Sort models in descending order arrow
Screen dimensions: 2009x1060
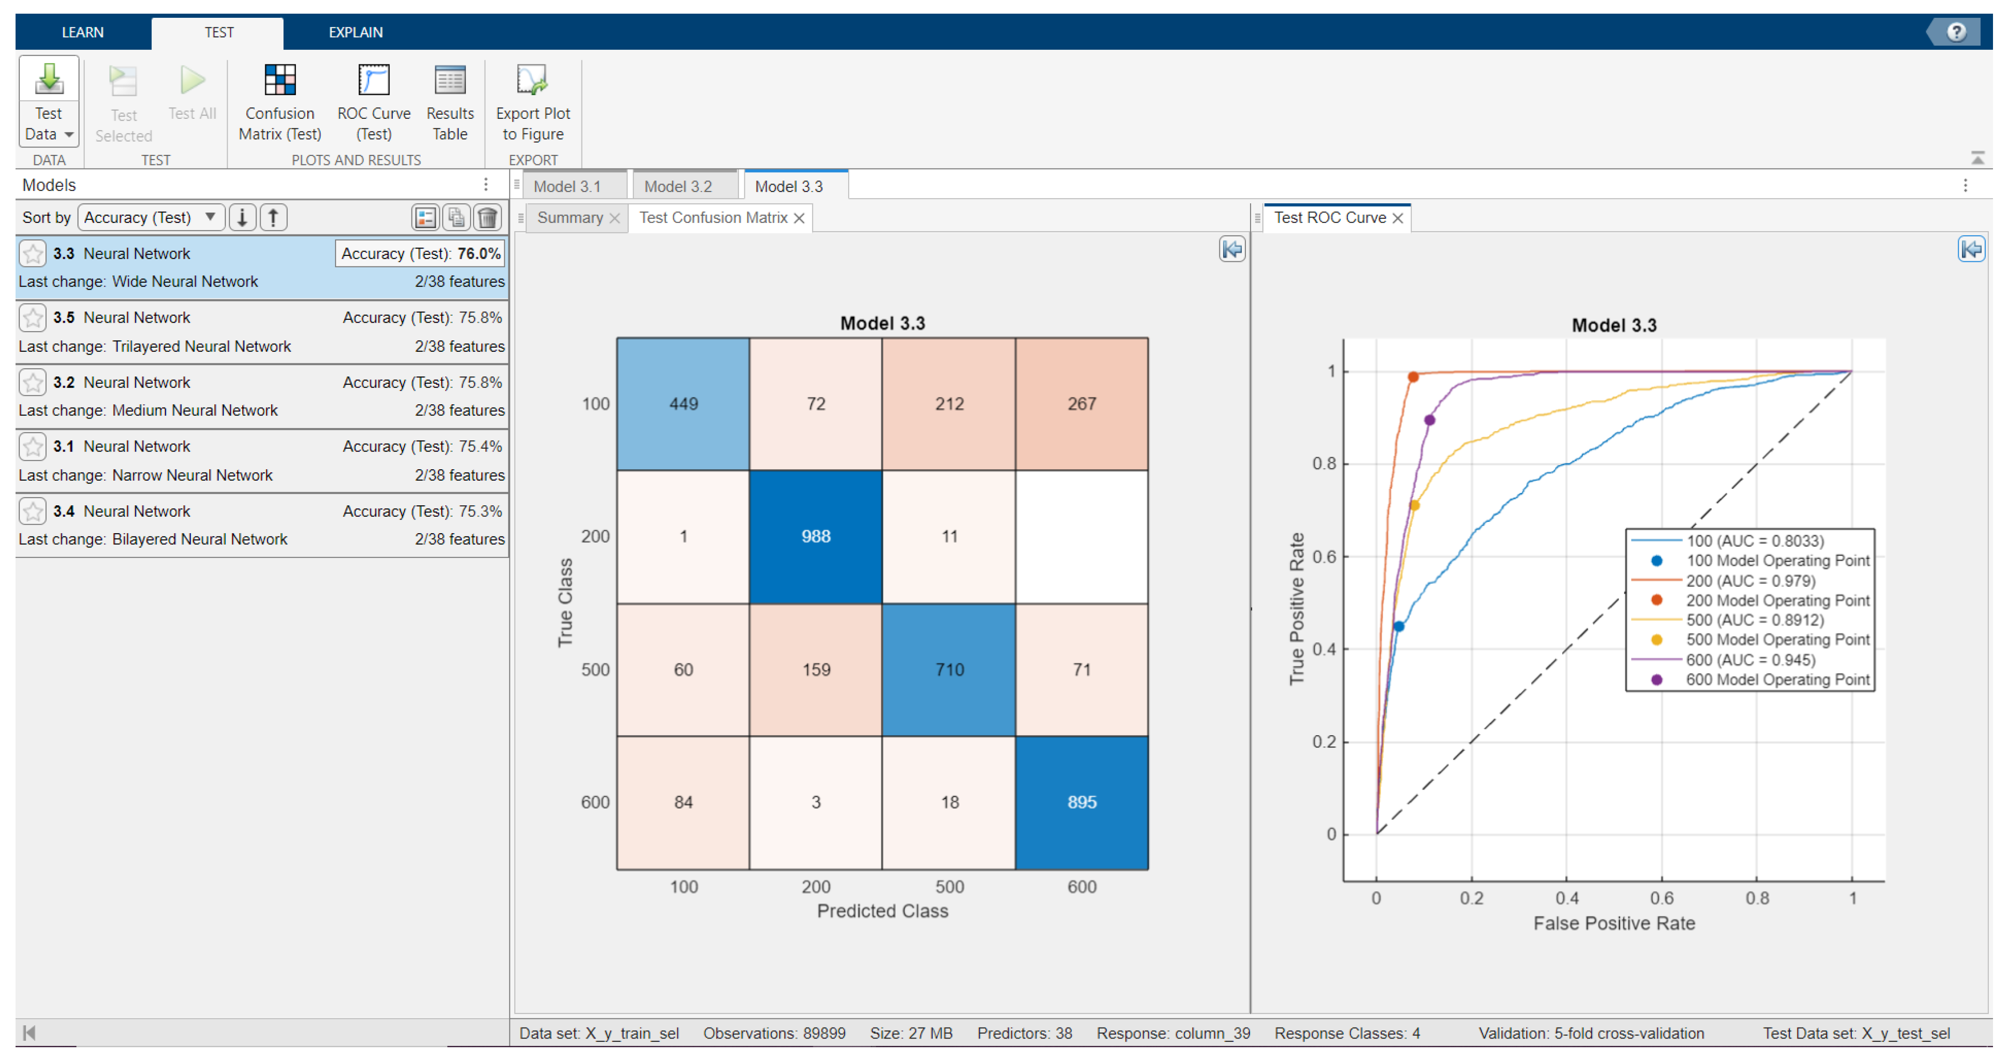point(242,217)
